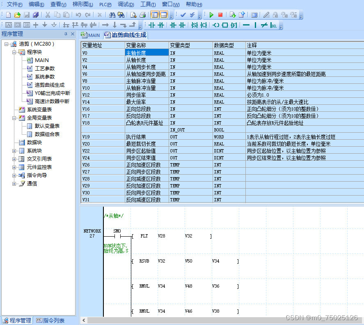364x325 pixels.
Task: Click the green Run PLC play icon
Action: coord(211,15)
